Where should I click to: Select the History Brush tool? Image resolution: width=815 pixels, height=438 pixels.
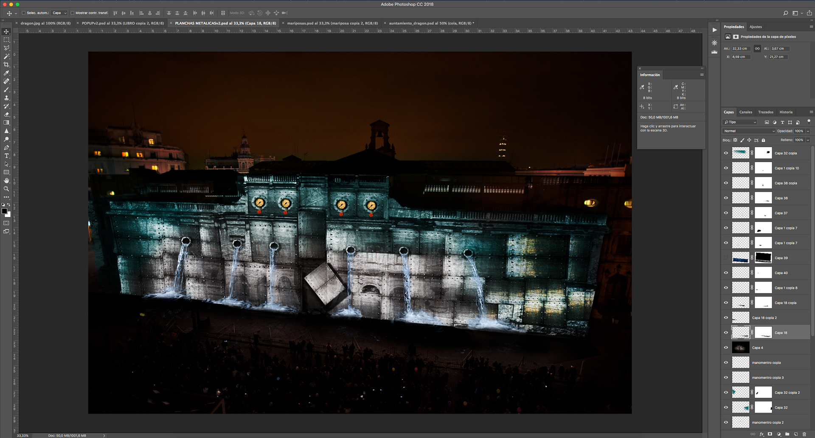click(x=6, y=106)
